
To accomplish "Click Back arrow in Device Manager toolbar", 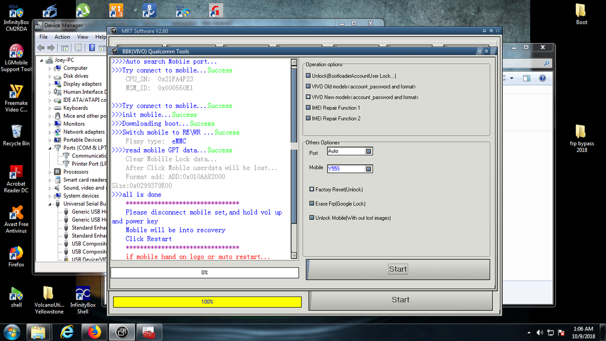I will (x=41, y=48).
